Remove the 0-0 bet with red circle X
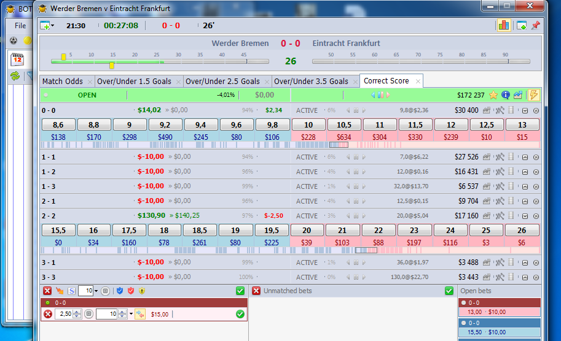This screenshot has width=561, height=341. pyautogui.click(x=48, y=314)
